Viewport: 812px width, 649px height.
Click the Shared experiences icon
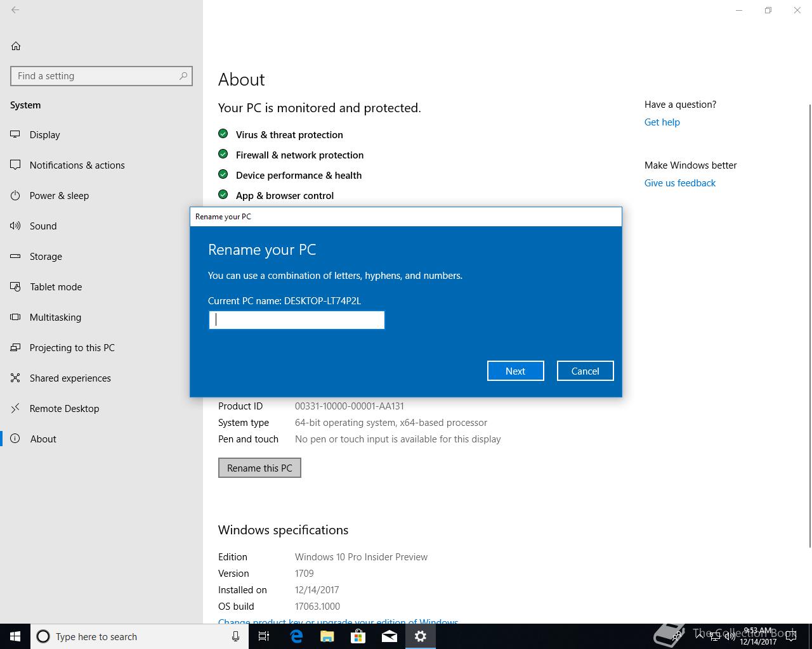(x=16, y=378)
